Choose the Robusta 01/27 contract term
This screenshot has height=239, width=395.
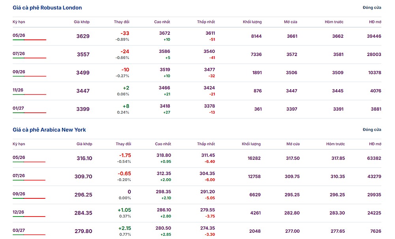(19, 108)
